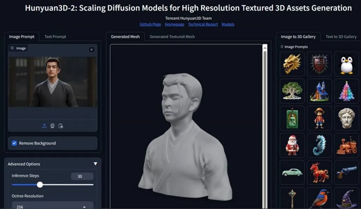Screen dimensions: 361x209
Task: Select the rainbow Christmas tree prompt
Action: tap(347, 91)
